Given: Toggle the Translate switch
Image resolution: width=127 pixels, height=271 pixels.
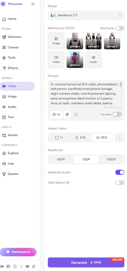Looking at the screenshot, I should pos(117,114).
